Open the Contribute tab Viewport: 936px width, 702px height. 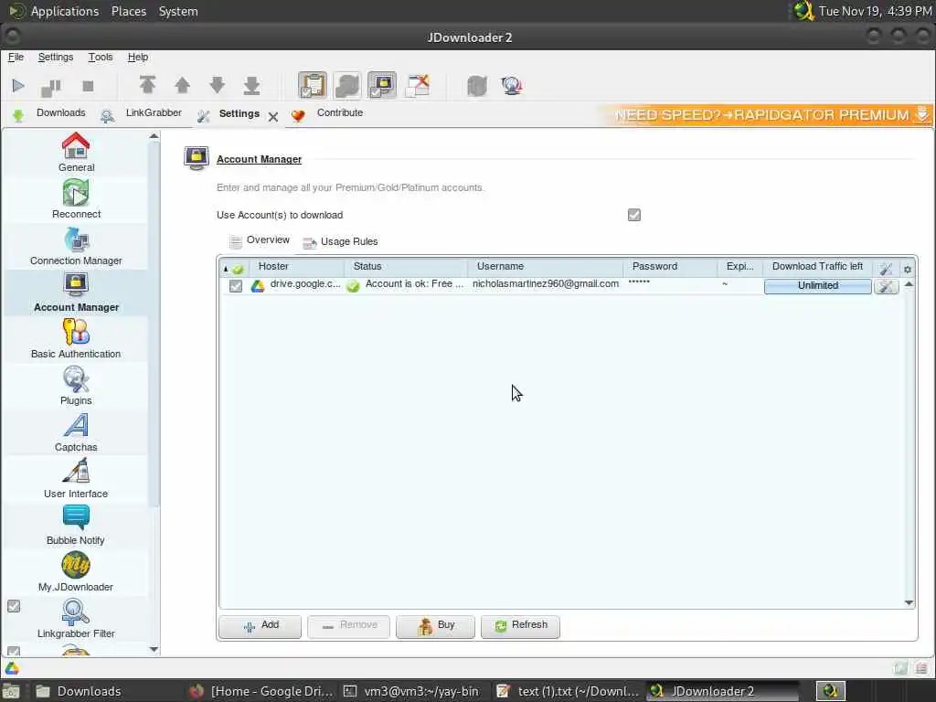click(327, 113)
